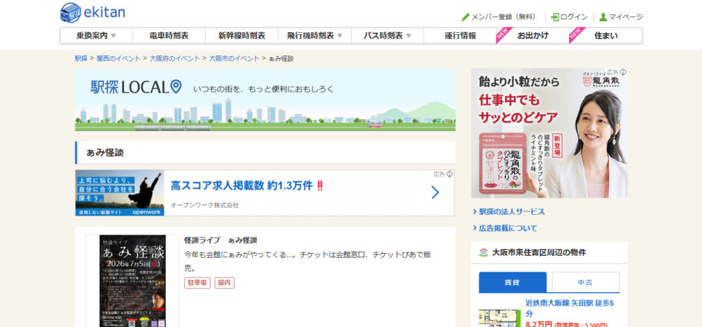Open the 広告掲載について link
This screenshot has height=327, width=702.
coord(507,228)
